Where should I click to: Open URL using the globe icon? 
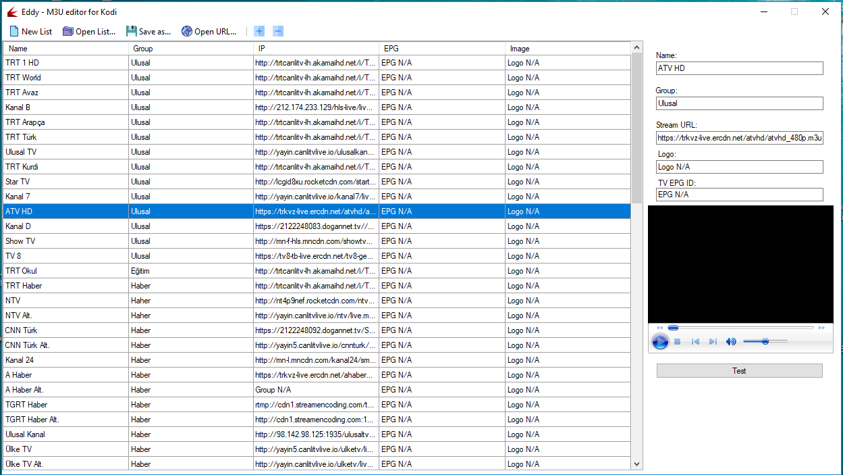pyautogui.click(x=187, y=31)
